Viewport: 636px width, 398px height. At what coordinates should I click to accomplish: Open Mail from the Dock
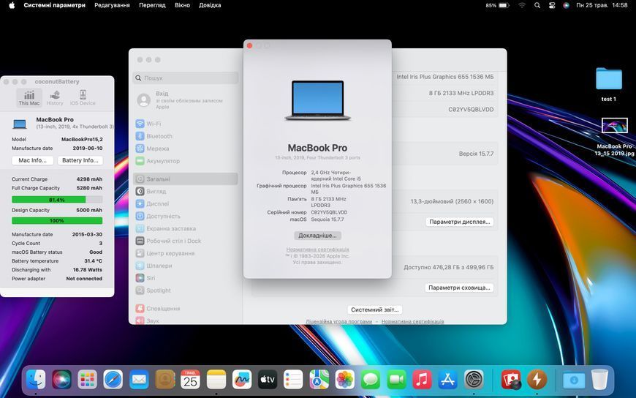[139, 380]
